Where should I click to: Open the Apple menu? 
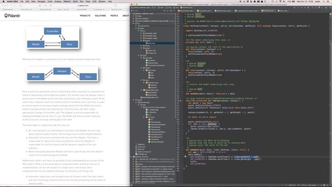pos(3,1)
